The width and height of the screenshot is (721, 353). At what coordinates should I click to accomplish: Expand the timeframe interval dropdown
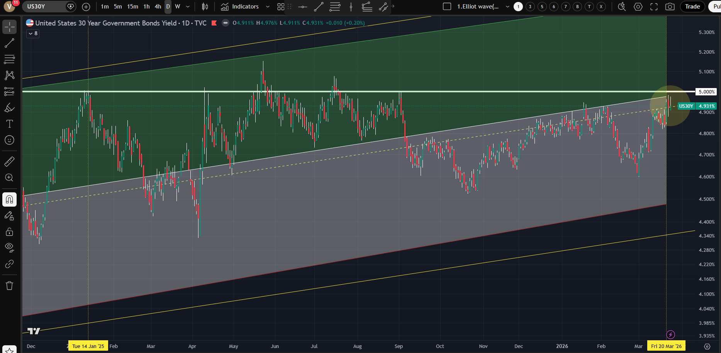(188, 7)
